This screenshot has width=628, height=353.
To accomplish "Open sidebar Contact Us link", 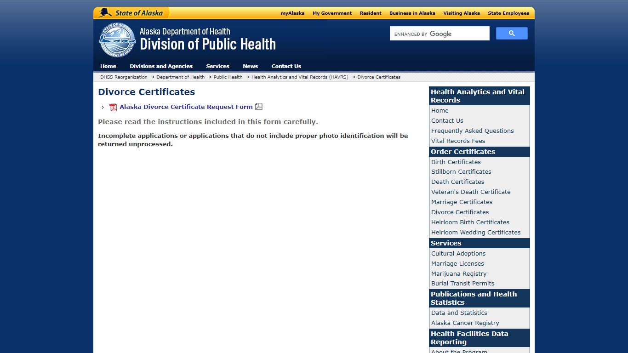I will pyautogui.click(x=447, y=121).
